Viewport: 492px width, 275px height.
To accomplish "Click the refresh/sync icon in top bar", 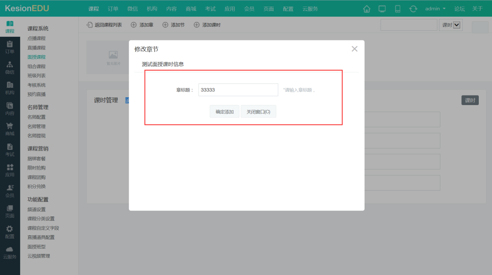I will click(413, 8).
